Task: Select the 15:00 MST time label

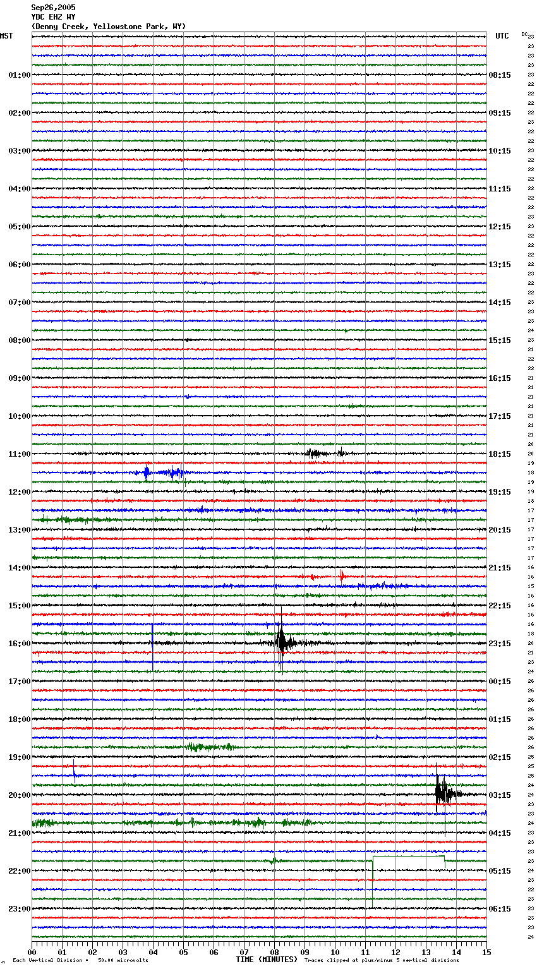Action: (19, 606)
